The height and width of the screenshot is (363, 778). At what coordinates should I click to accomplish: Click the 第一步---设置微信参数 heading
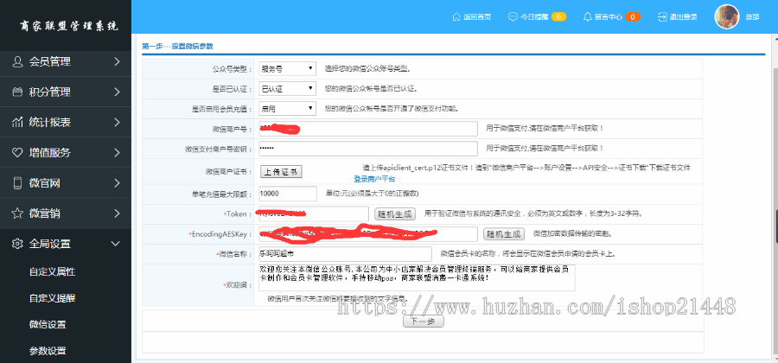[x=177, y=46]
